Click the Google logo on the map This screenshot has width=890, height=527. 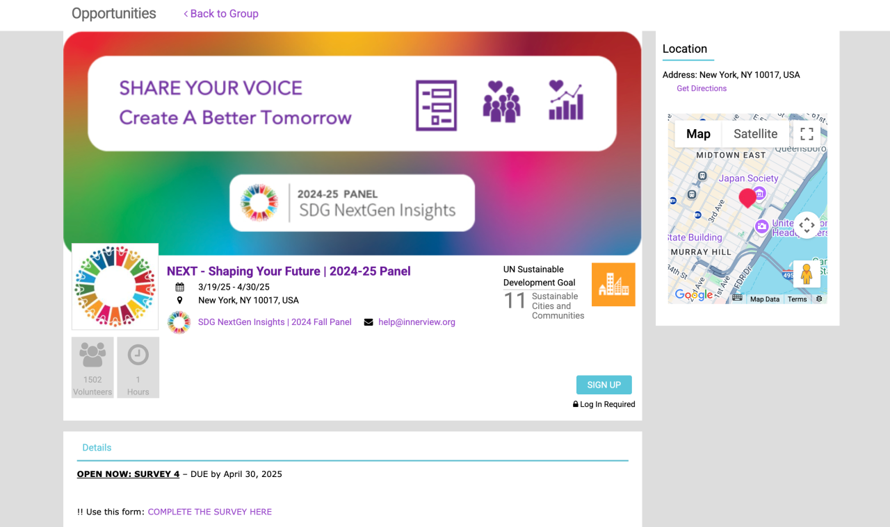point(694,295)
